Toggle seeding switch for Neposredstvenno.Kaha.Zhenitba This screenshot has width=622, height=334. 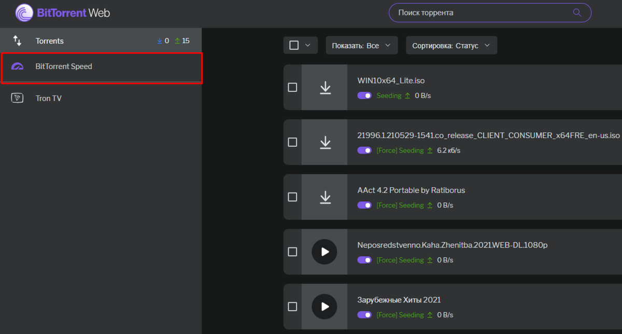[x=364, y=260]
